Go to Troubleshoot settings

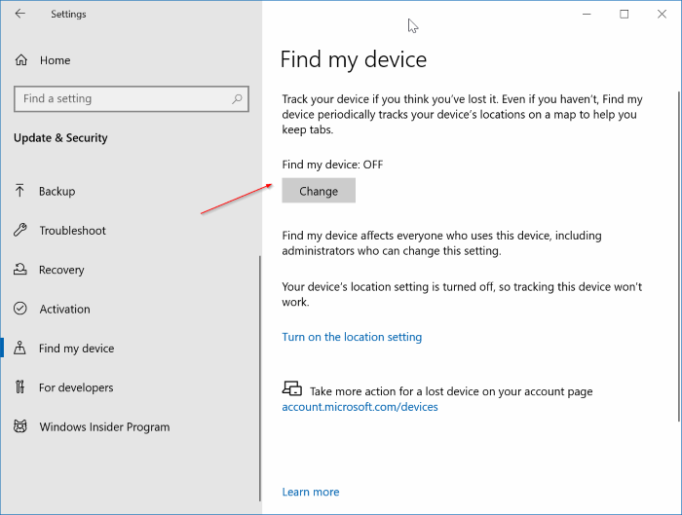pyautogui.click(x=73, y=231)
